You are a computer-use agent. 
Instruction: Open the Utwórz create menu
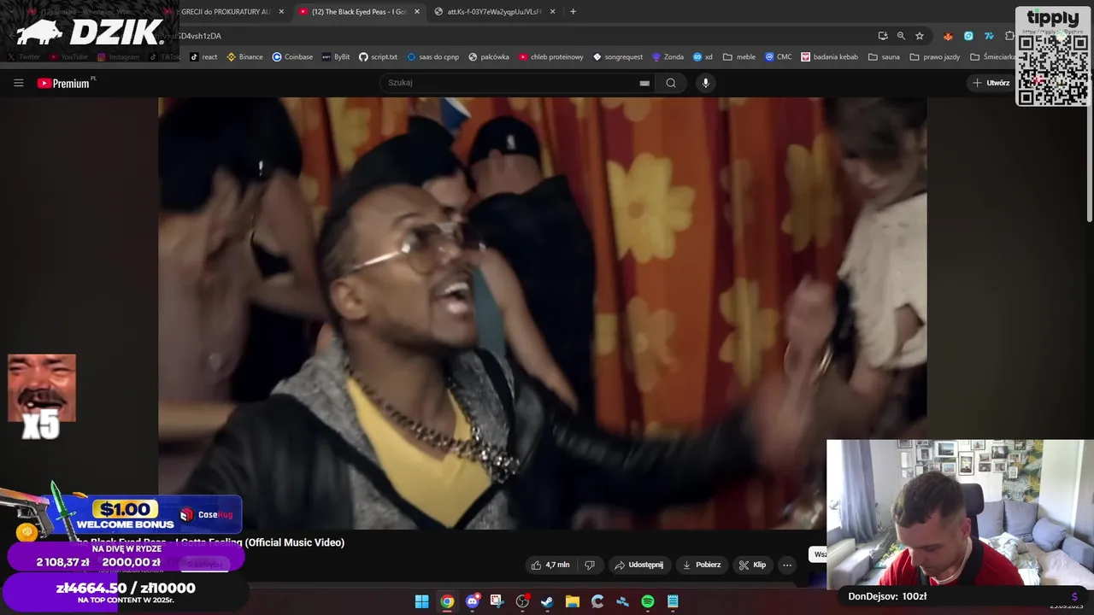pos(991,83)
